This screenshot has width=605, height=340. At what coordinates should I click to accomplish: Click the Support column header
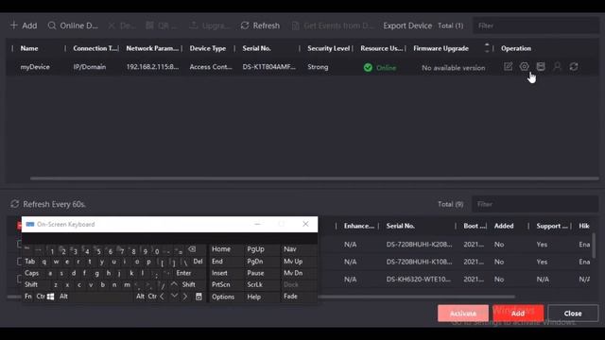(552, 226)
